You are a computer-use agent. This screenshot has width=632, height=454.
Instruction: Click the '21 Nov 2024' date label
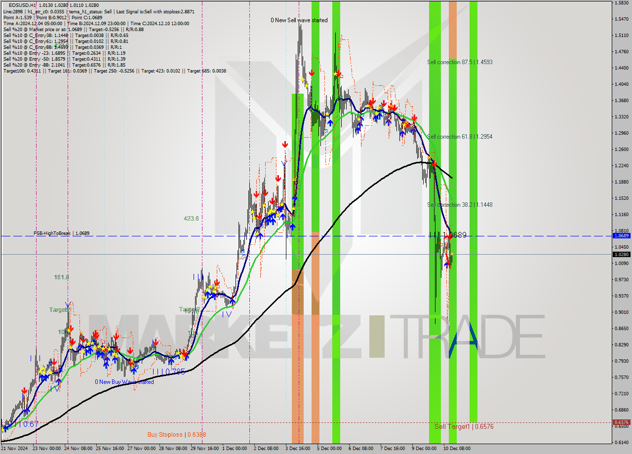(x=15, y=449)
